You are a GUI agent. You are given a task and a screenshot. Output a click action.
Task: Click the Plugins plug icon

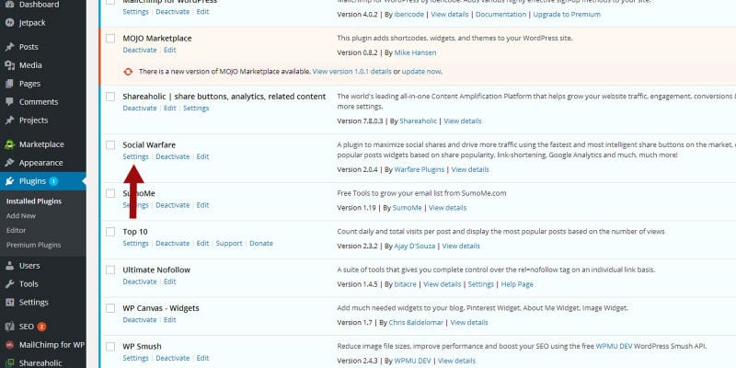pyautogui.click(x=9, y=181)
